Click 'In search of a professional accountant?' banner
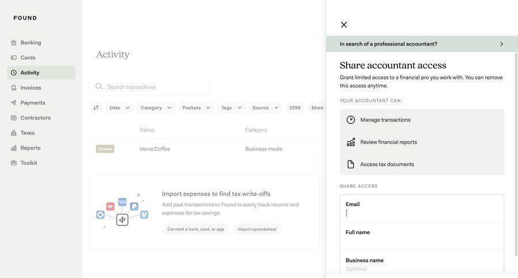Screen dimensions: 518x278 [x=422, y=44]
